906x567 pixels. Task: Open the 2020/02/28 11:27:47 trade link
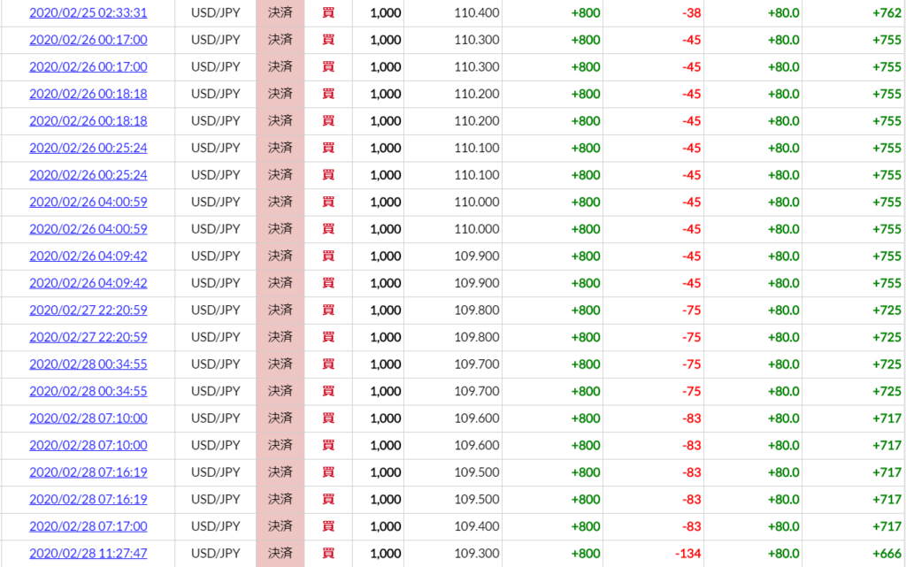pyautogui.click(x=88, y=553)
